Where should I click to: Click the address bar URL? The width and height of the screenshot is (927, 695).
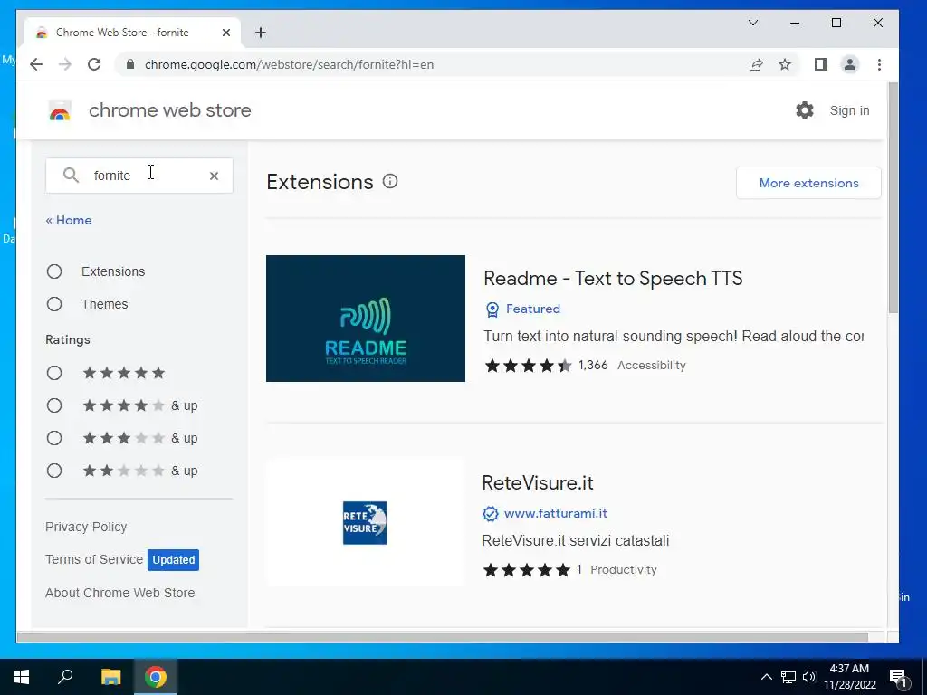(x=289, y=64)
